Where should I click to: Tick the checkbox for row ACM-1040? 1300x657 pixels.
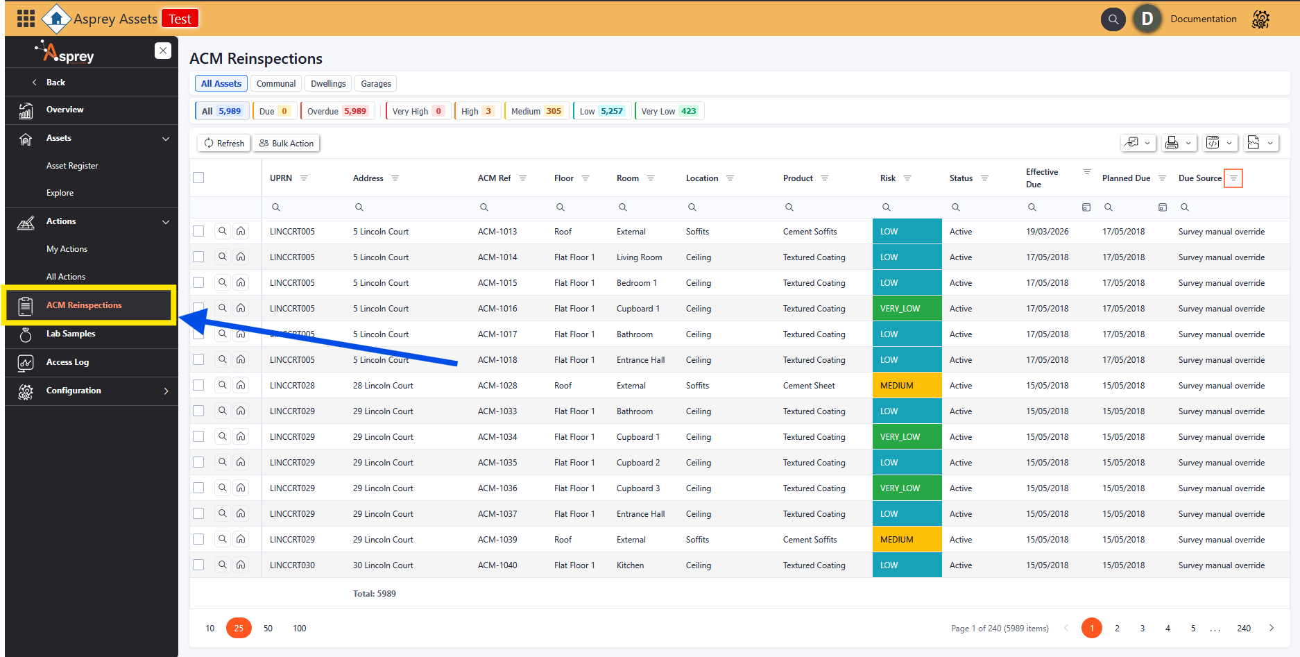198,565
